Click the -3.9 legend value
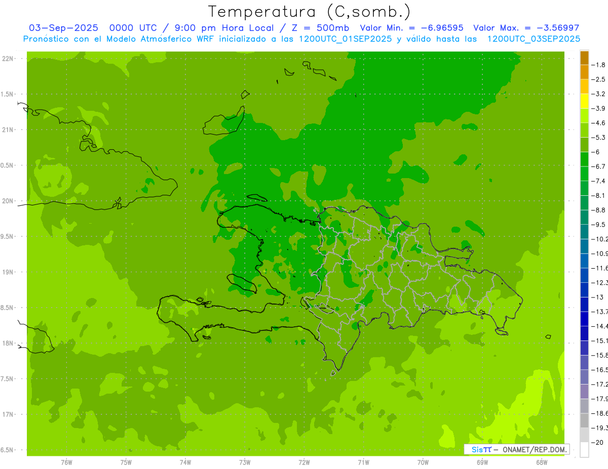This screenshot has width=608, height=469. click(599, 108)
